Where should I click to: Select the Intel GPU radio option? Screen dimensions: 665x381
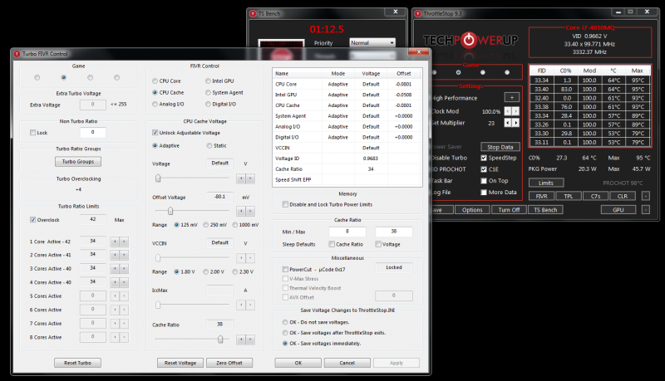(x=208, y=81)
